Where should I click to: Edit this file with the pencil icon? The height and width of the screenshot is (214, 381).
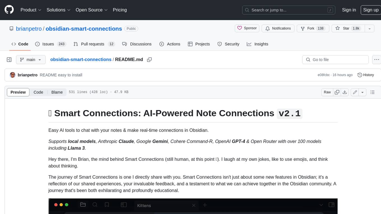[x=355, y=92]
